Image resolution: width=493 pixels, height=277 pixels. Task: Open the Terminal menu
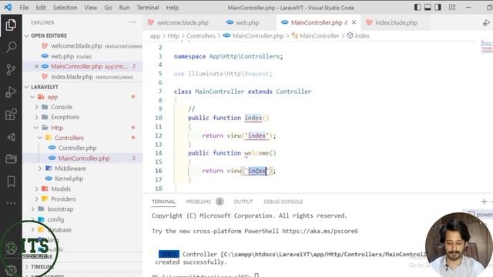(x=148, y=8)
